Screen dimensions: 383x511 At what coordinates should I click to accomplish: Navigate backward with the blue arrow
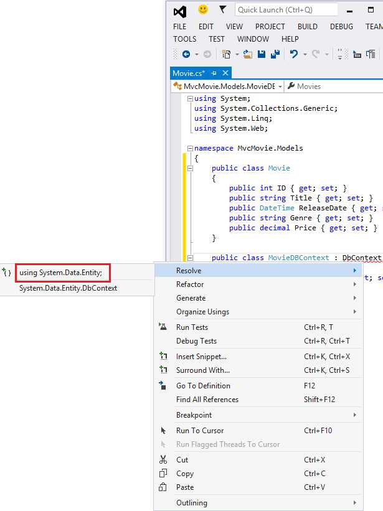click(x=186, y=54)
